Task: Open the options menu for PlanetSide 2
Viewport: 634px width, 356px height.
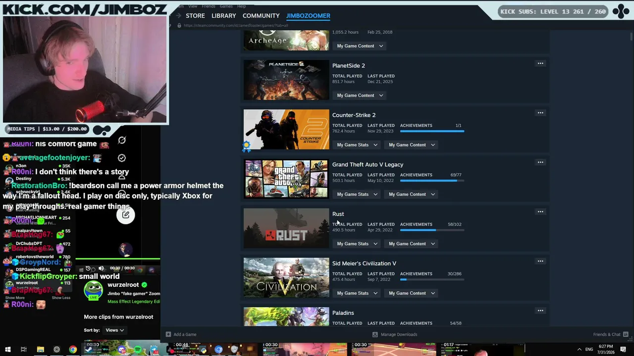Action: point(540,63)
